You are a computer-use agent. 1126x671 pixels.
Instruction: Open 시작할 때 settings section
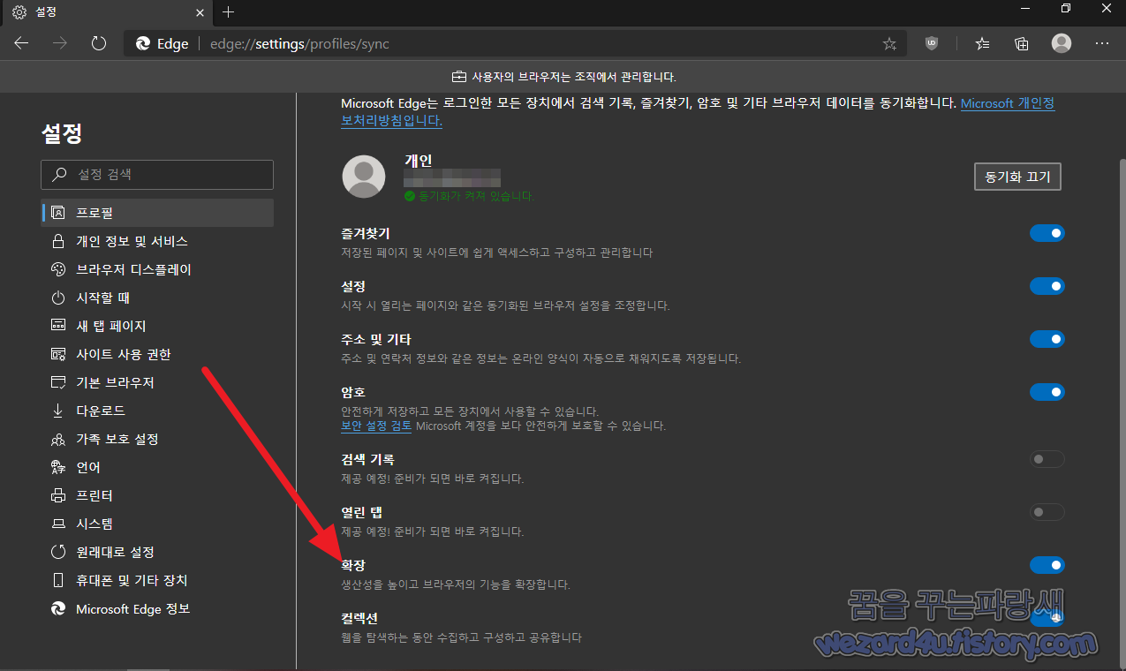coord(157,298)
